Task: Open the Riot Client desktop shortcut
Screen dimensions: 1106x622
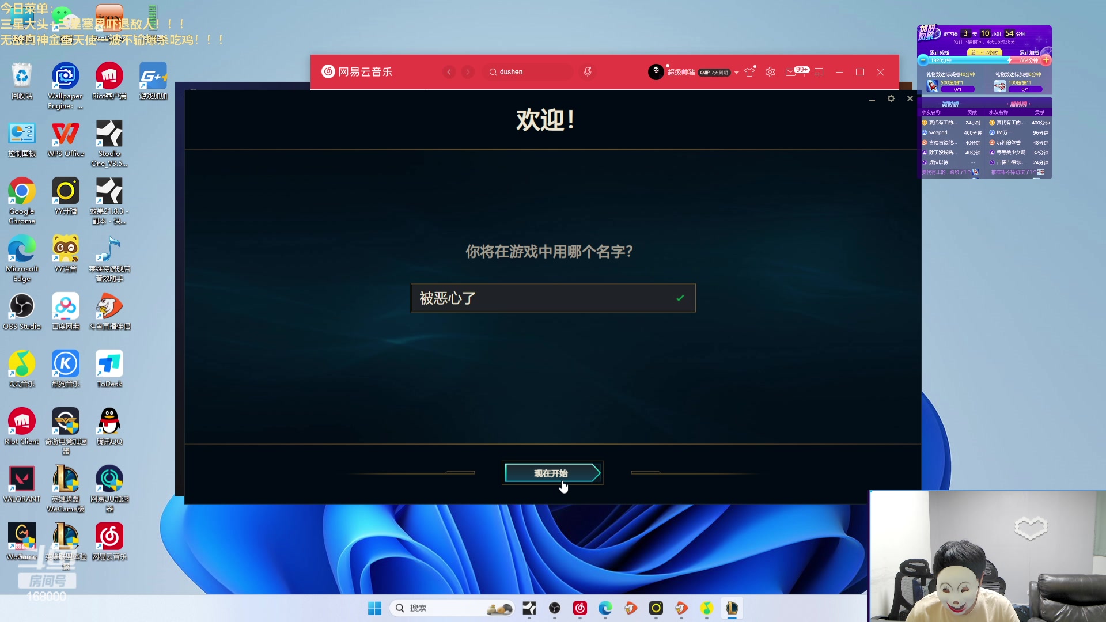Action: [22, 427]
